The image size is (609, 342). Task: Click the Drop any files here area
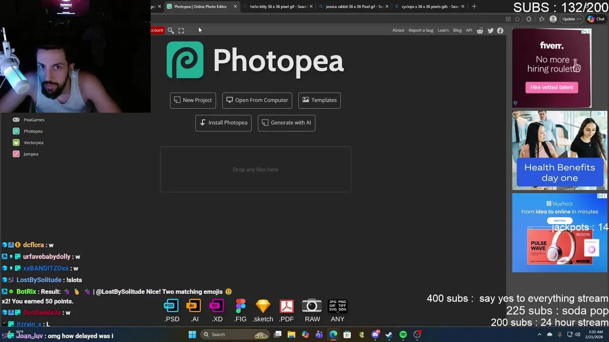click(x=255, y=170)
